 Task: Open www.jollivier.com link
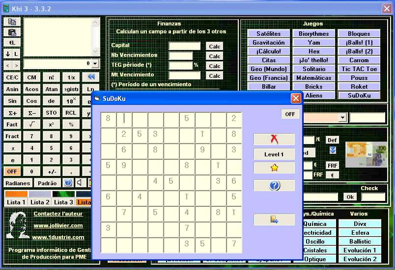click(x=58, y=225)
